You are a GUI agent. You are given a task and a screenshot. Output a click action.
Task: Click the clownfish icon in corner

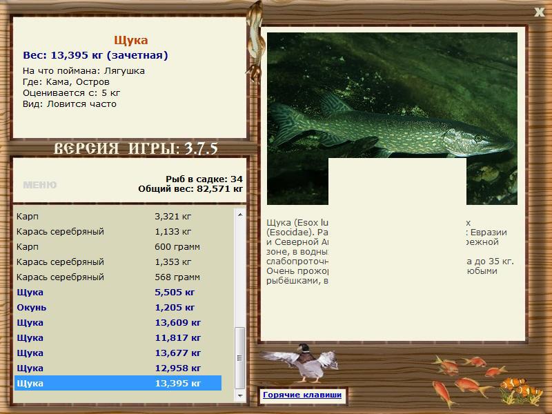[520, 391]
